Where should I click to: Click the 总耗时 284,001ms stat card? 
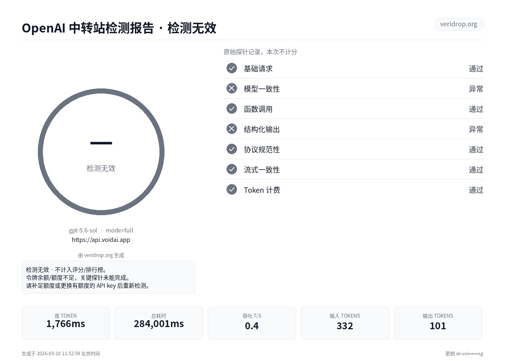pyautogui.click(x=159, y=323)
